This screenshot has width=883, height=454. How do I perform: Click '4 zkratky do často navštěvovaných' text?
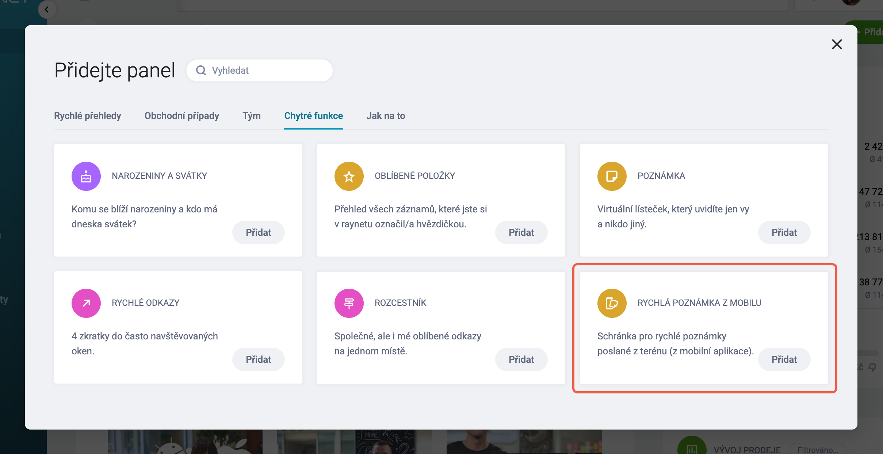[x=145, y=343]
